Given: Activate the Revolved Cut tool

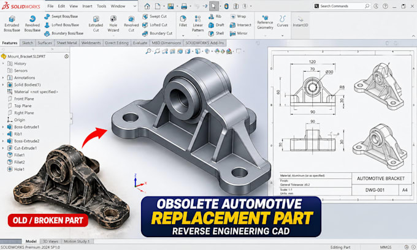Looking at the screenshot, I should [x=131, y=24].
